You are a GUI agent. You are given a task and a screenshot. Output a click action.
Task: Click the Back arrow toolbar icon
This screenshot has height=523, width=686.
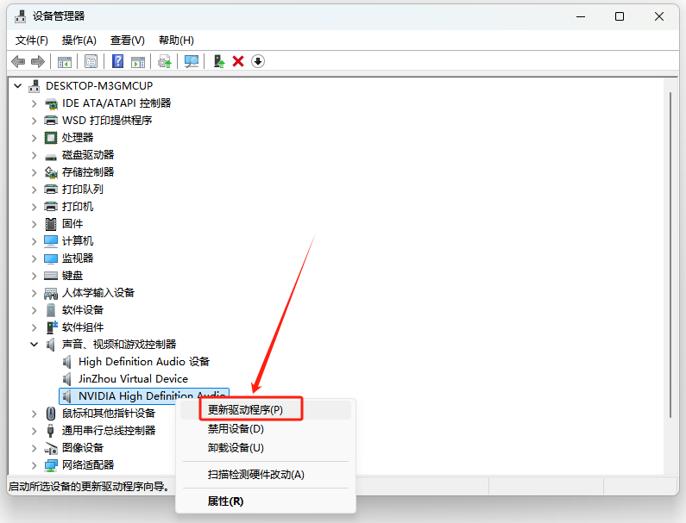[x=18, y=62]
